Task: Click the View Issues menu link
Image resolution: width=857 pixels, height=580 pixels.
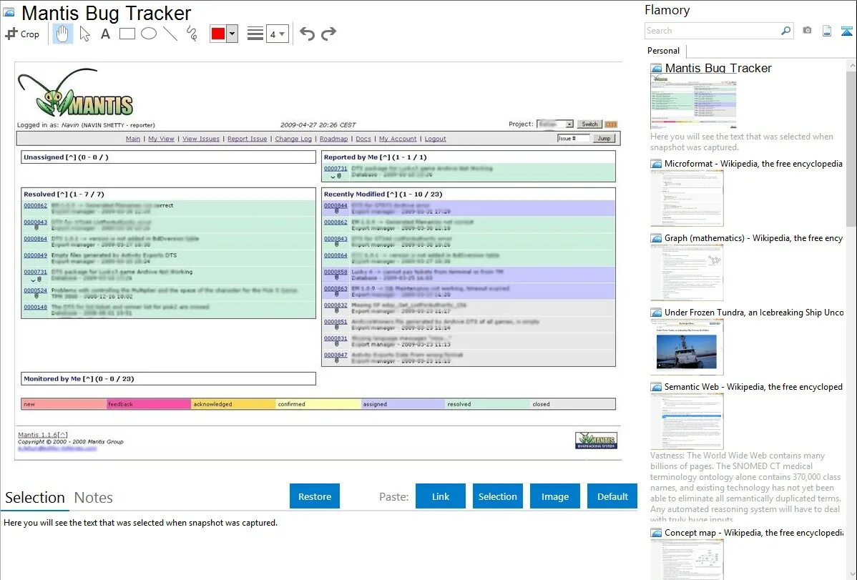Action: tap(200, 139)
